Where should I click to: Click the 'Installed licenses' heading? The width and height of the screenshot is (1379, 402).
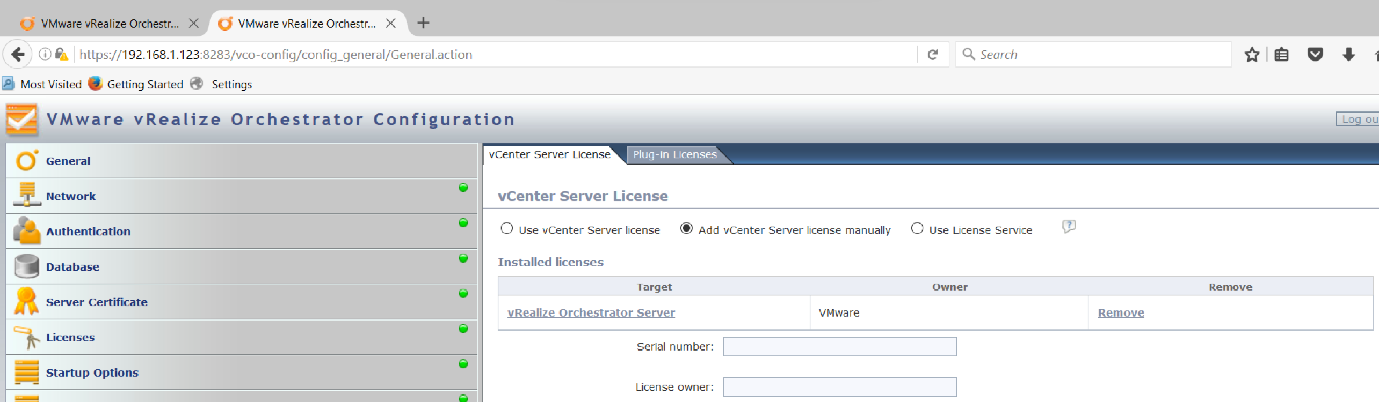coord(550,262)
